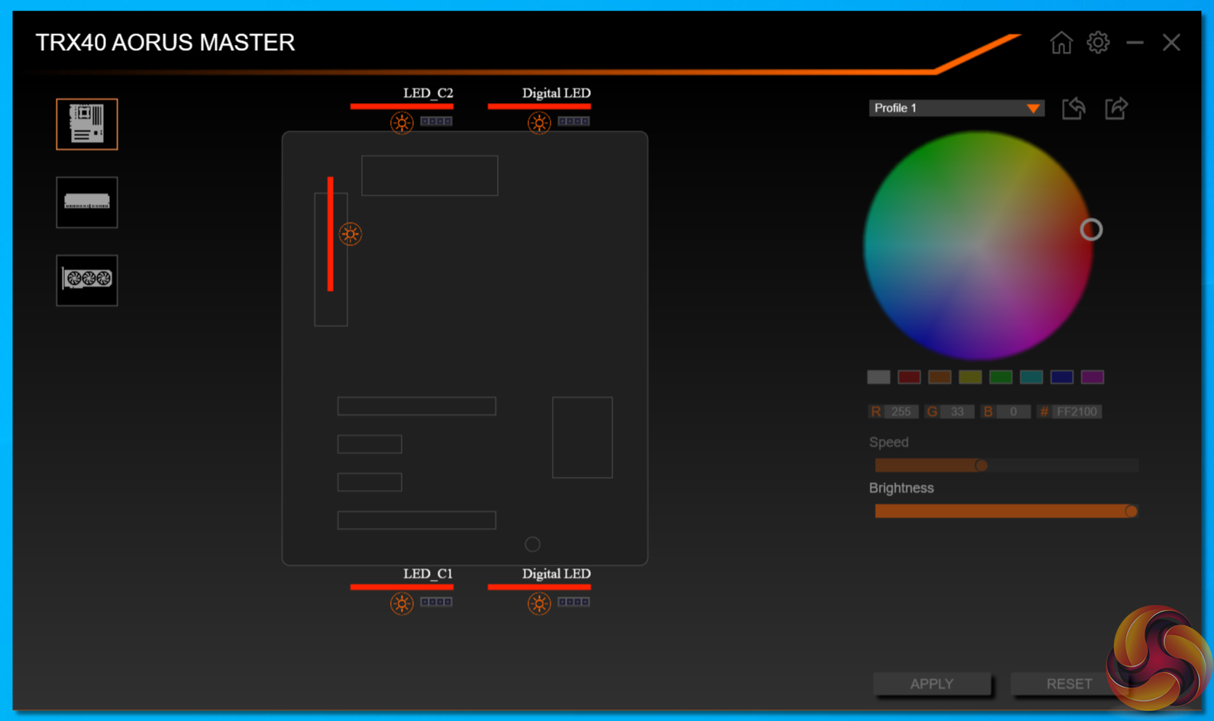Click the LED_C1 strip calibration icon

pos(436,602)
